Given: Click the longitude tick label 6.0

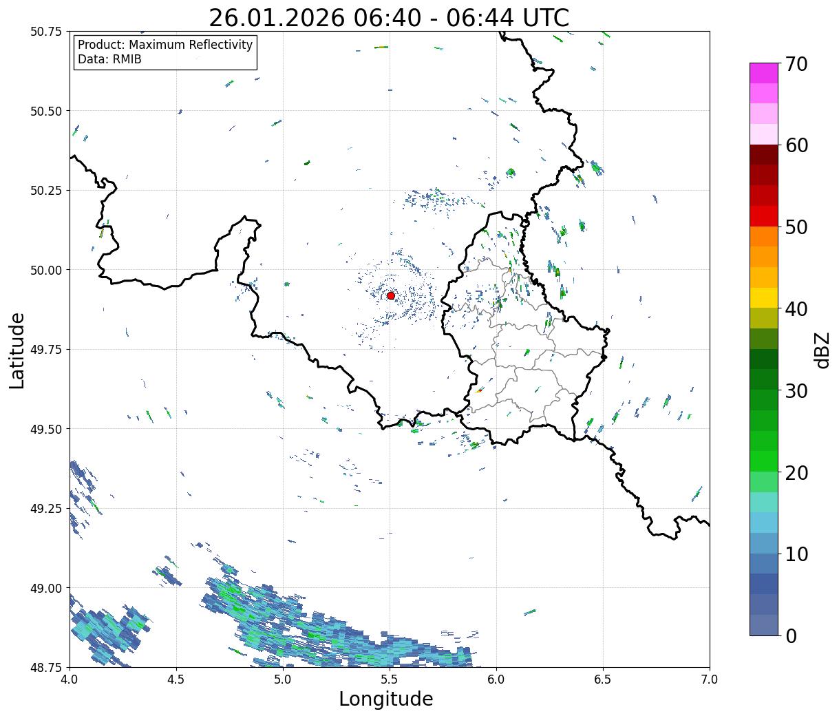Looking at the screenshot, I should tap(496, 680).
